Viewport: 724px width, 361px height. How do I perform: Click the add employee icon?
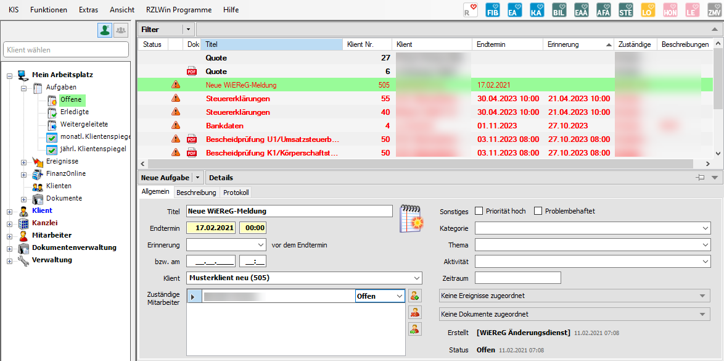point(415,296)
